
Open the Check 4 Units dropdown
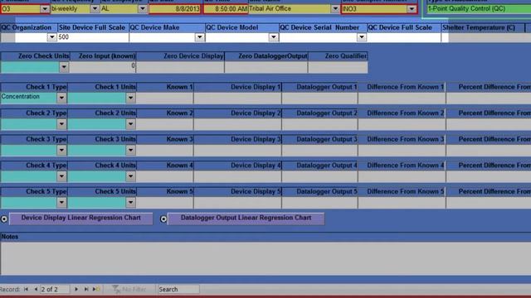pos(130,176)
